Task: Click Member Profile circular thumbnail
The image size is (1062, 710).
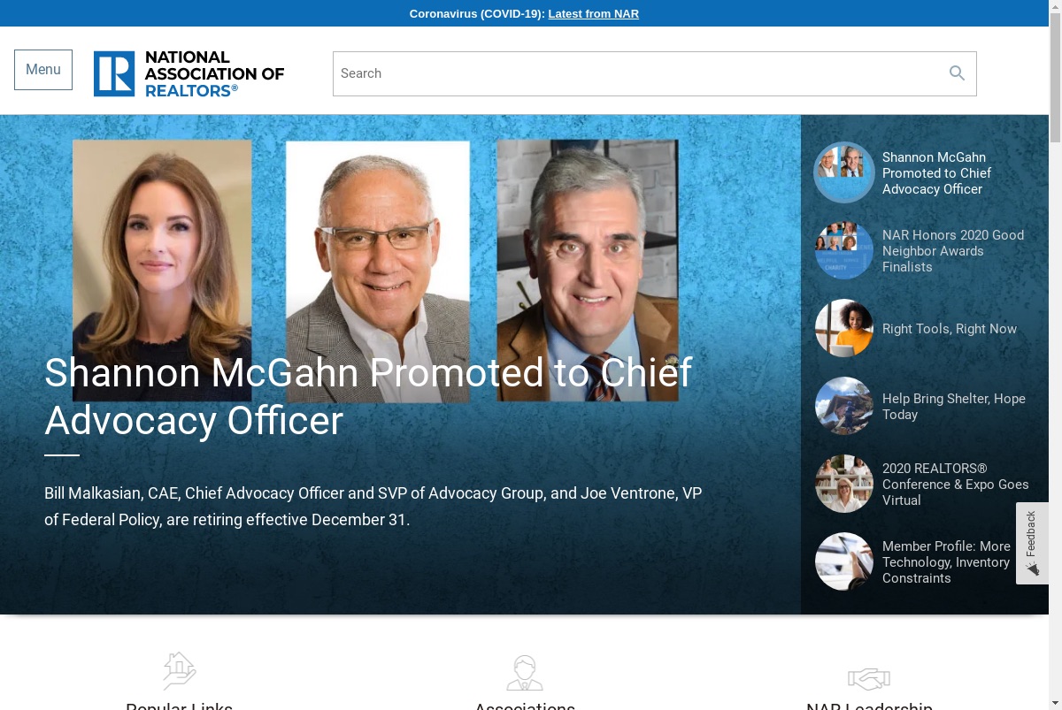Action: pos(844,561)
